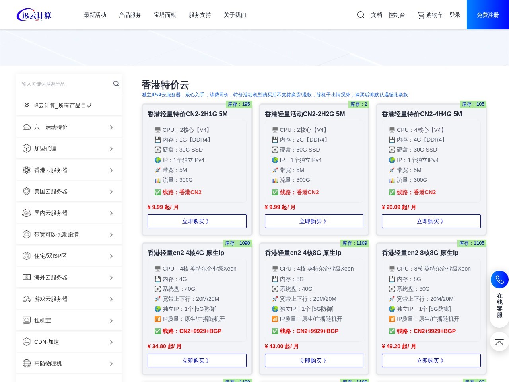The height and width of the screenshot is (382, 509).
Task: Click the 购物车 label text
Action: pyautogui.click(x=435, y=15)
